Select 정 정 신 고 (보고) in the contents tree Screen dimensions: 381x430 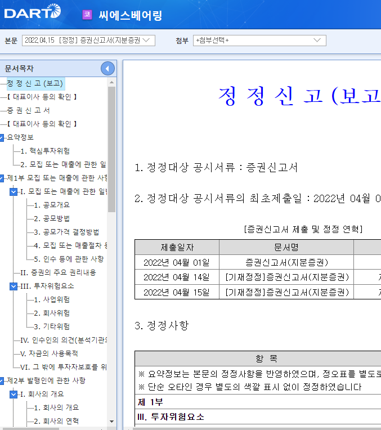coord(35,83)
